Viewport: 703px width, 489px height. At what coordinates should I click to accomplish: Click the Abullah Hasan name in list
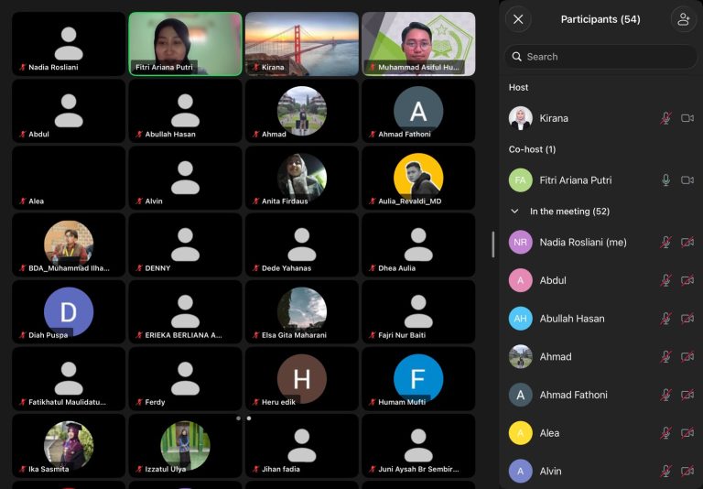coord(572,319)
